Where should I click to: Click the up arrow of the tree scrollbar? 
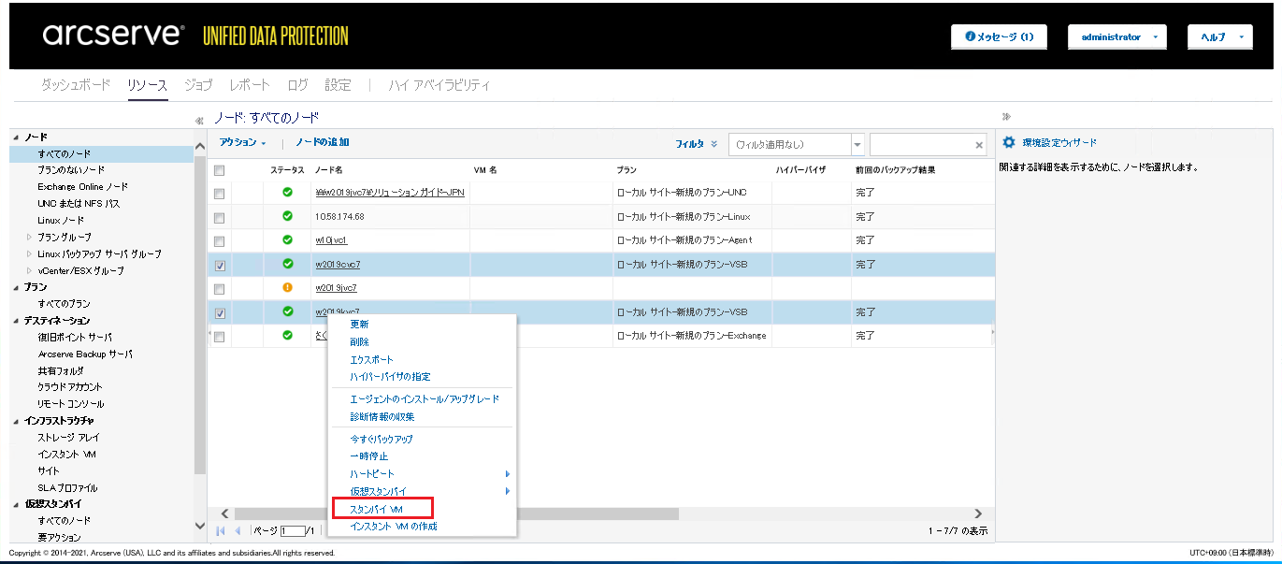coord(200,146)
